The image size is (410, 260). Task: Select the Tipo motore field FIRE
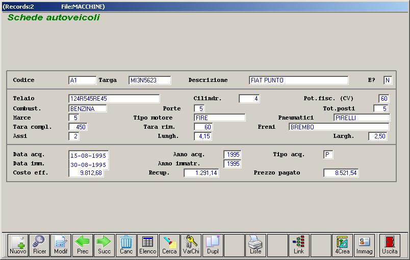pos(220,118)
